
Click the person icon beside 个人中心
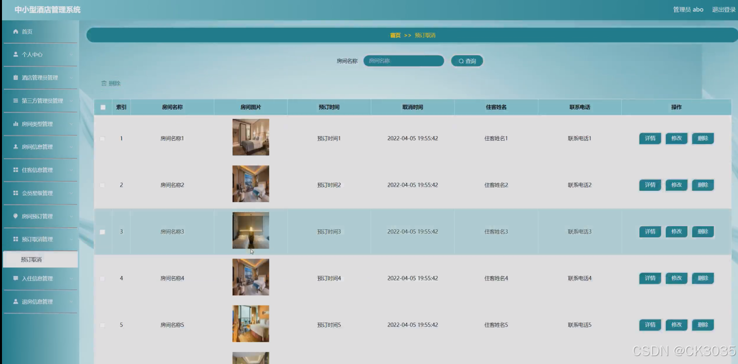(x=15, y=54)
